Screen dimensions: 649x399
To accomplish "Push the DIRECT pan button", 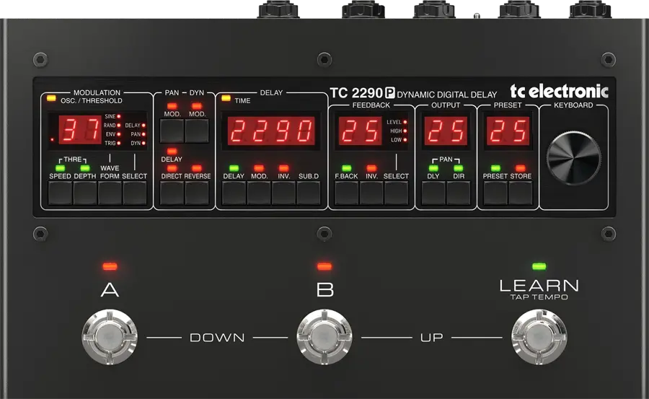I will pos(172,193).
